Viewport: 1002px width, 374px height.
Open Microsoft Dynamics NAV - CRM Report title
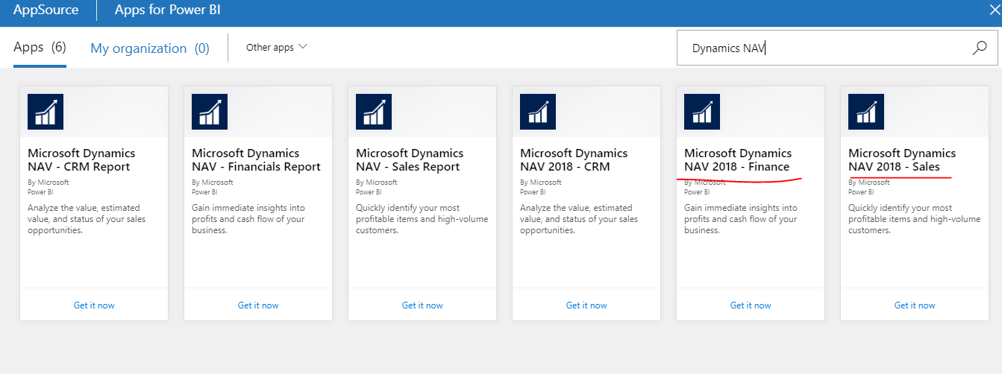[81, 160]
